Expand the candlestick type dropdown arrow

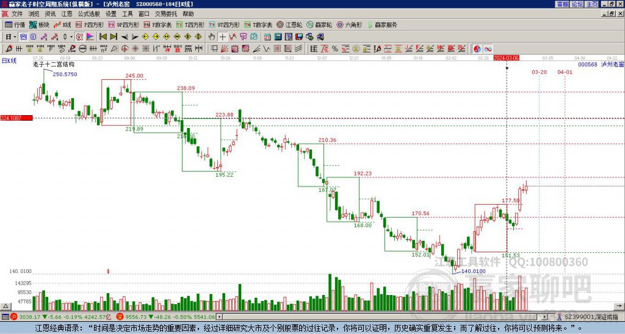pos(71,37)
